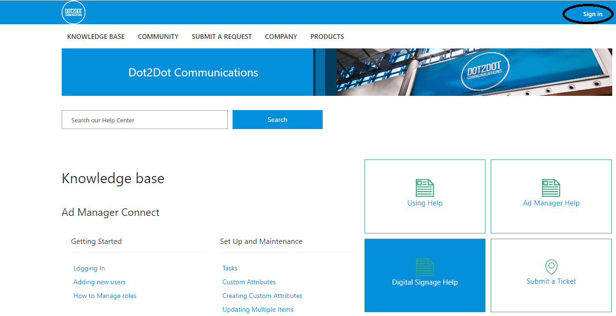Open How to Manage roles article
The height and width of the screenshot is (316, 616).
click(105, 296)
